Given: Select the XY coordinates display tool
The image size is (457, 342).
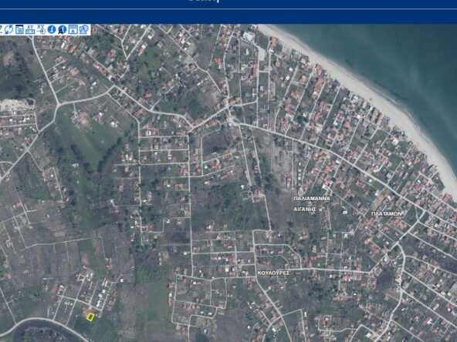Looking at the screenshot, I should click(30, 29).
